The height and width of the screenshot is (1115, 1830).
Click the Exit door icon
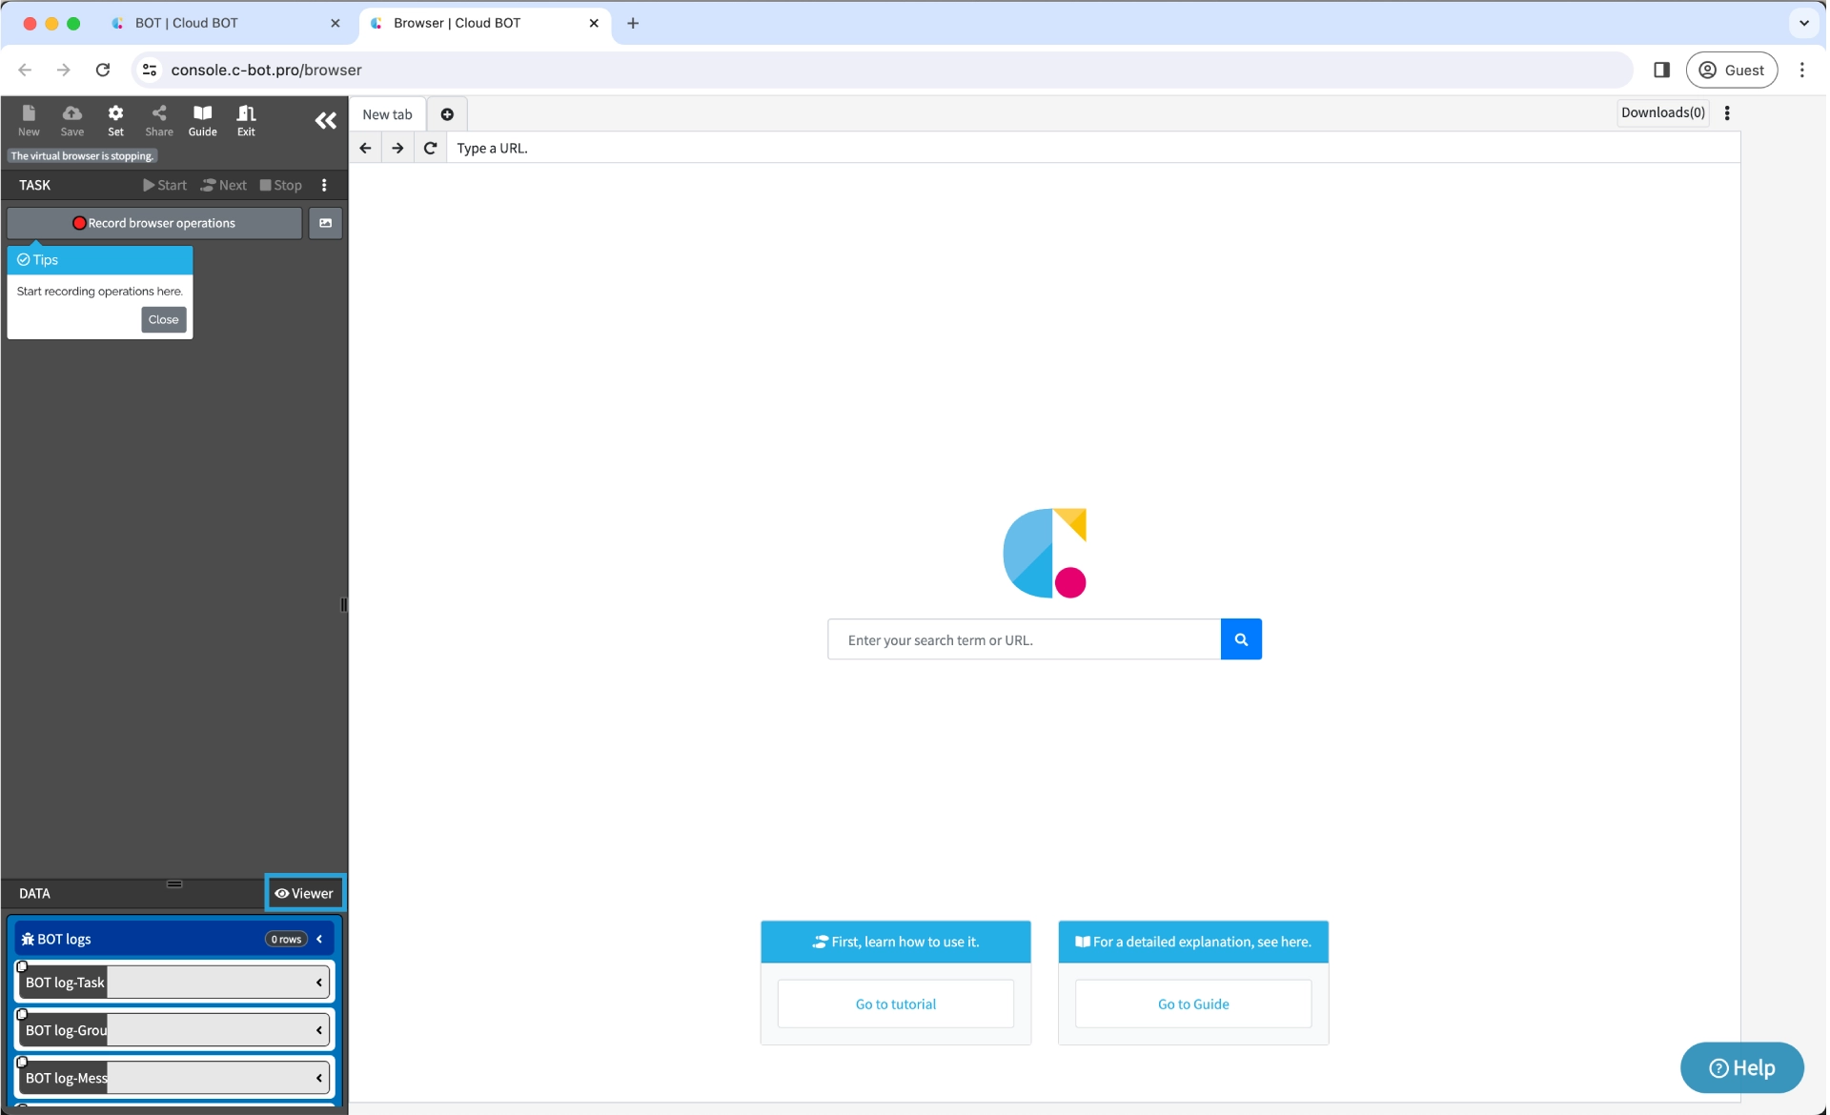[x=246, y=120]
